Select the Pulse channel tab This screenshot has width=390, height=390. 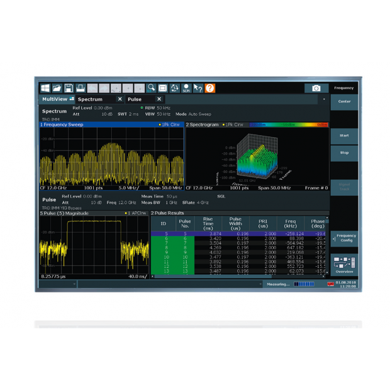135,99
